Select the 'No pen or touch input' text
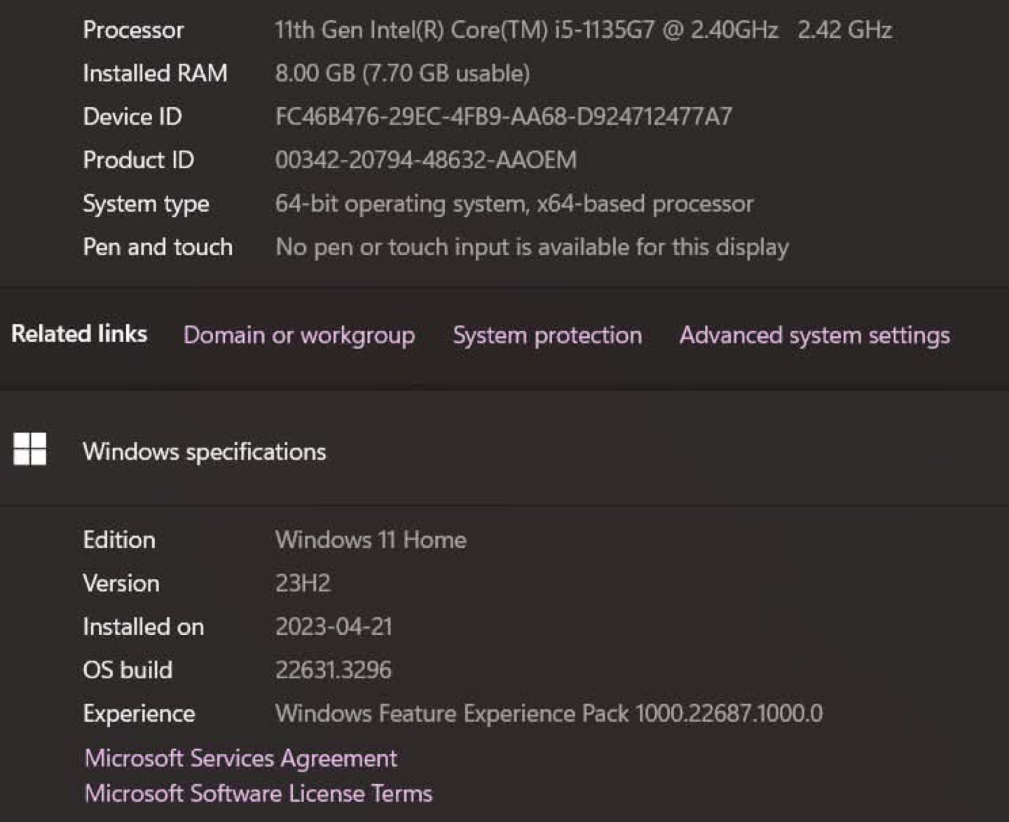Screen dimensions: 1009x822 533,247
